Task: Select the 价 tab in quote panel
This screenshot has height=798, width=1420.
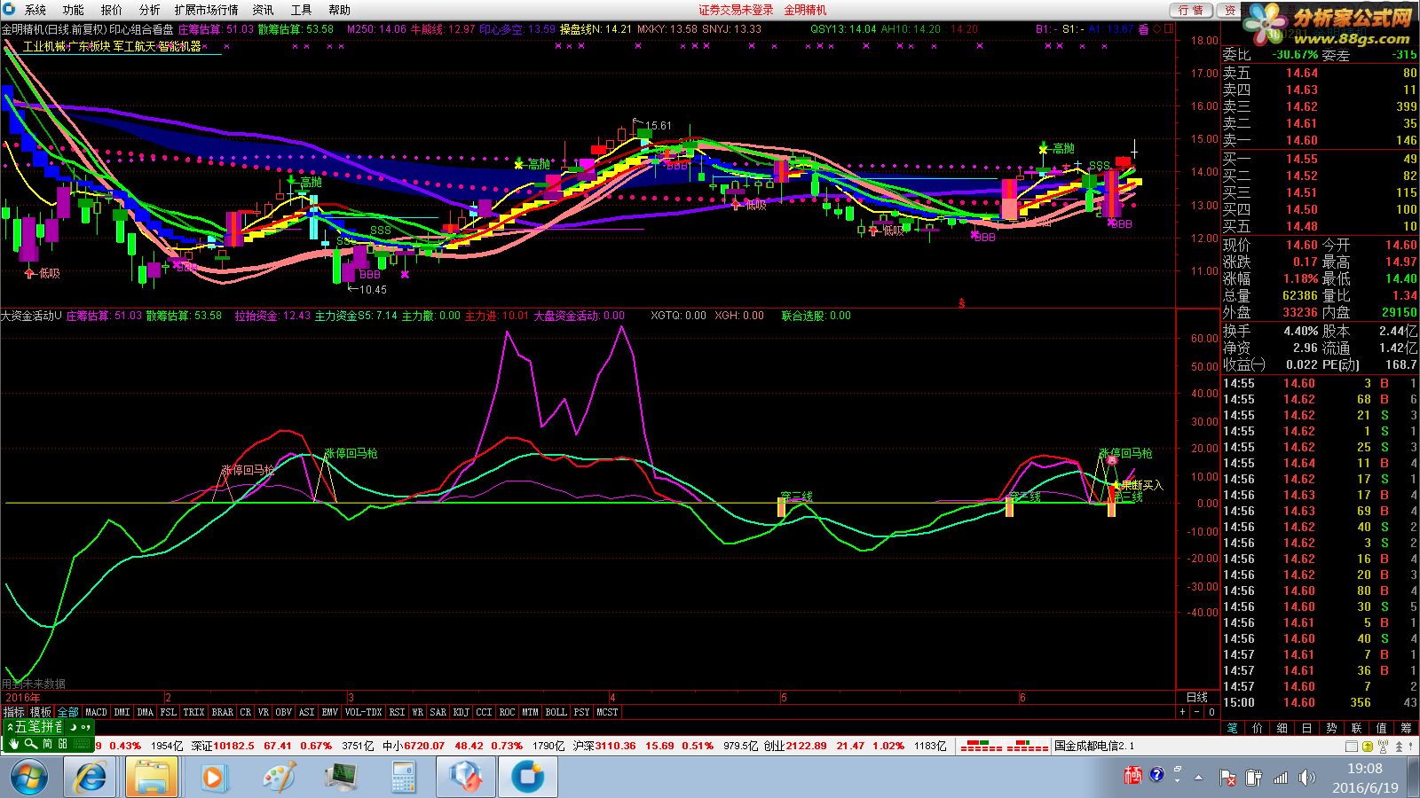Action: [x=1257, y=728]
